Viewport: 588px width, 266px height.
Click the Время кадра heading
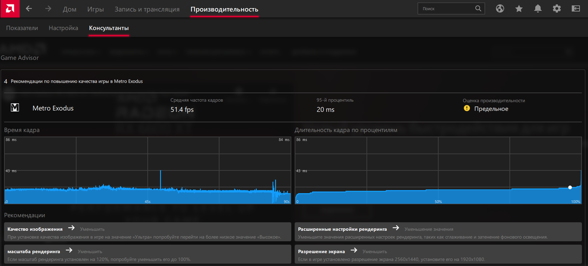pos(22,130)
